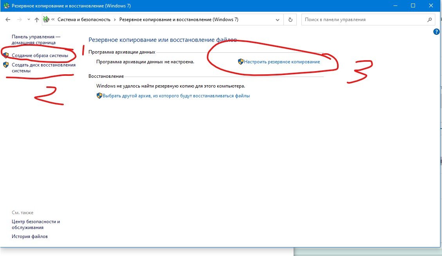Refresh the Control Panel page

coord(290,20)
